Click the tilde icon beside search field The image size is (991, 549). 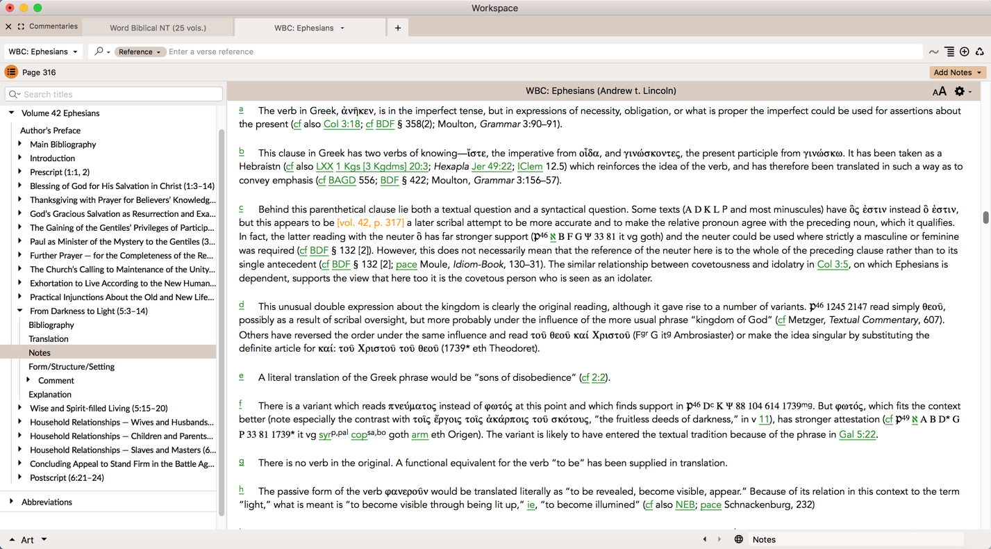coord(934,51)
